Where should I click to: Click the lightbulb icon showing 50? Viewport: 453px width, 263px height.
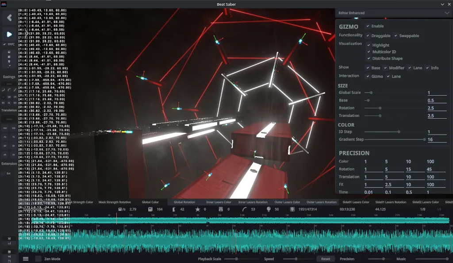click(x=269, y=209)
